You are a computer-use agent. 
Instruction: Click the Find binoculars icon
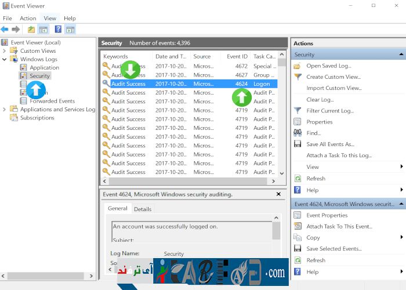click(298, 133)
